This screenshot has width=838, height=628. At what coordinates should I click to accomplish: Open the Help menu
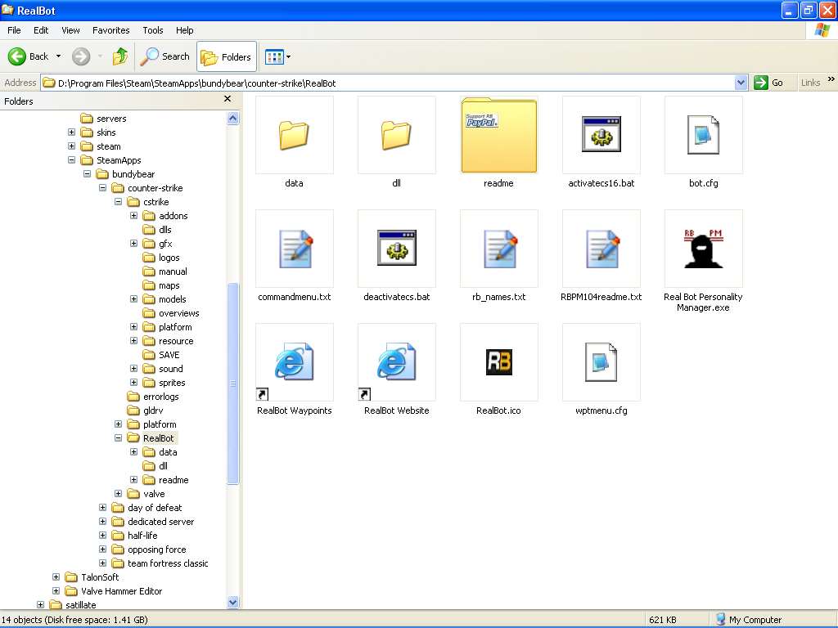point(184,30)
